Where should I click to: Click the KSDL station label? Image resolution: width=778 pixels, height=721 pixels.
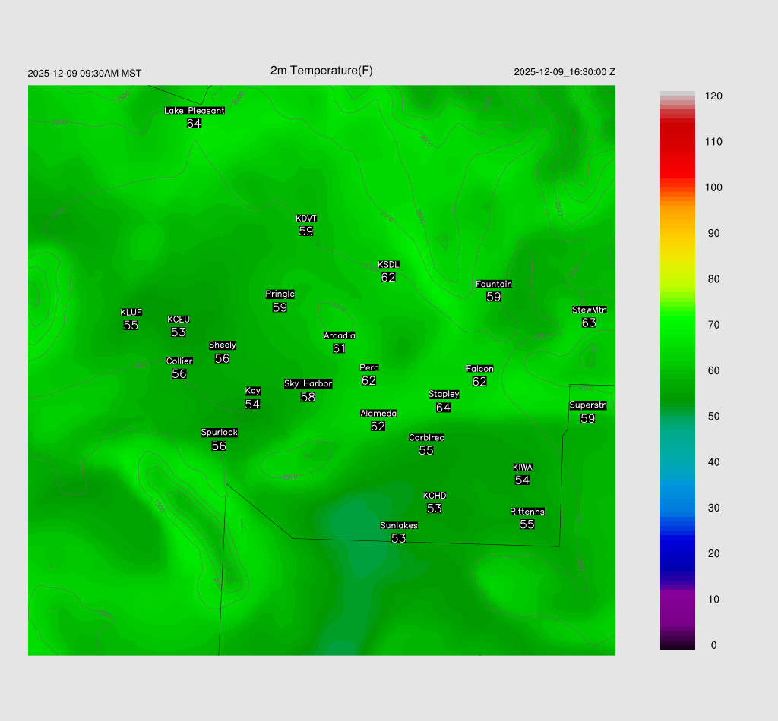tap(388, 265)
